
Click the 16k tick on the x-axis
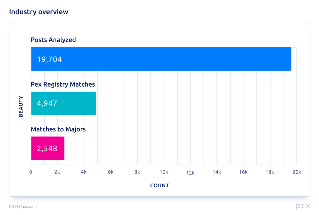click(x=243, y=172)
